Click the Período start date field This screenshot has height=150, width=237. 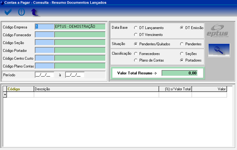pos(44,75)
